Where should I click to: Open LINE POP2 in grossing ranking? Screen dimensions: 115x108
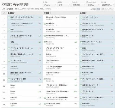coord(86,104)
